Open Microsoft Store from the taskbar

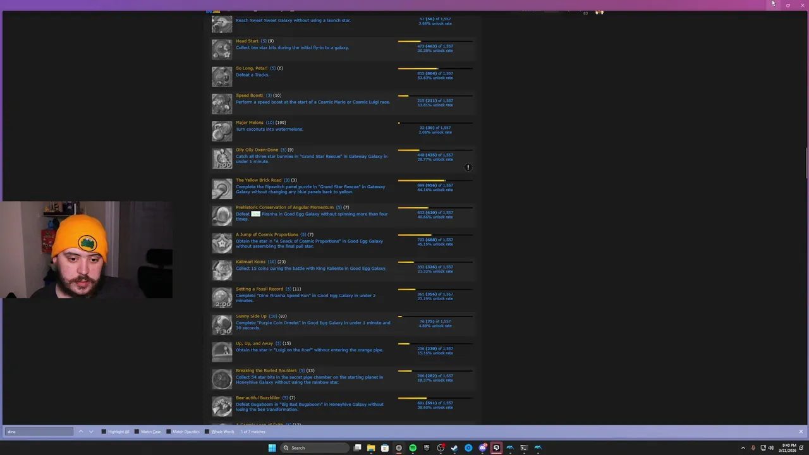point(385,447)
